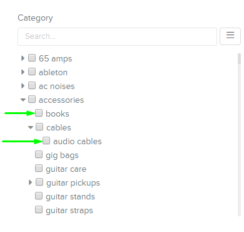Image resolution: width=244 pixels, height=232 pixels.
Task: Click the category list scrollbar thumb
Action: click(x=239, y=59)
